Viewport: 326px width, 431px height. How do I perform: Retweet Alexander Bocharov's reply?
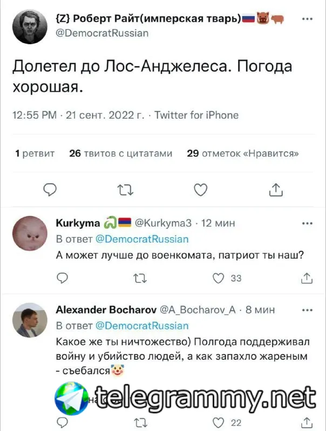pos(140,423)
